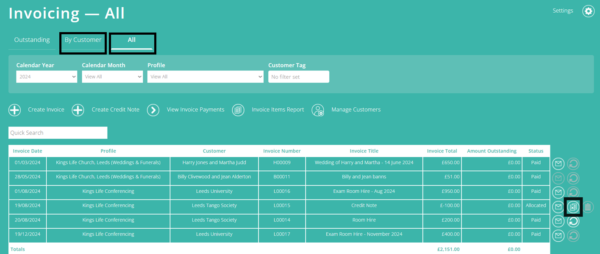Delete the Leeds Tango Society Credit Note
Screen dimensions: 600x254
click(588, 207)
